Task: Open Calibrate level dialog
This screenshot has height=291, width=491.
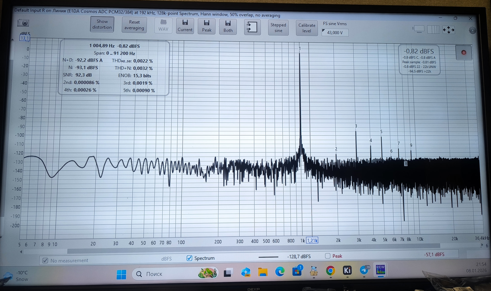Action: 307,28
